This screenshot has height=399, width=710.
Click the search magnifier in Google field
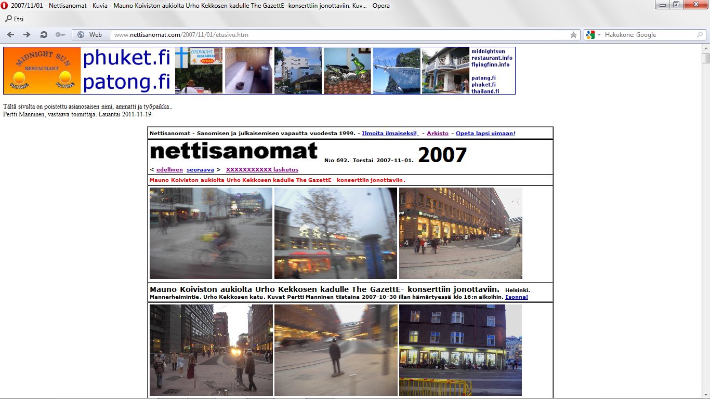coord(700,35)
